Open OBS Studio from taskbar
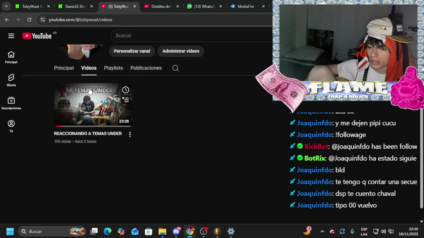Viewport: 424px width, 238px height. click(204, 231)
